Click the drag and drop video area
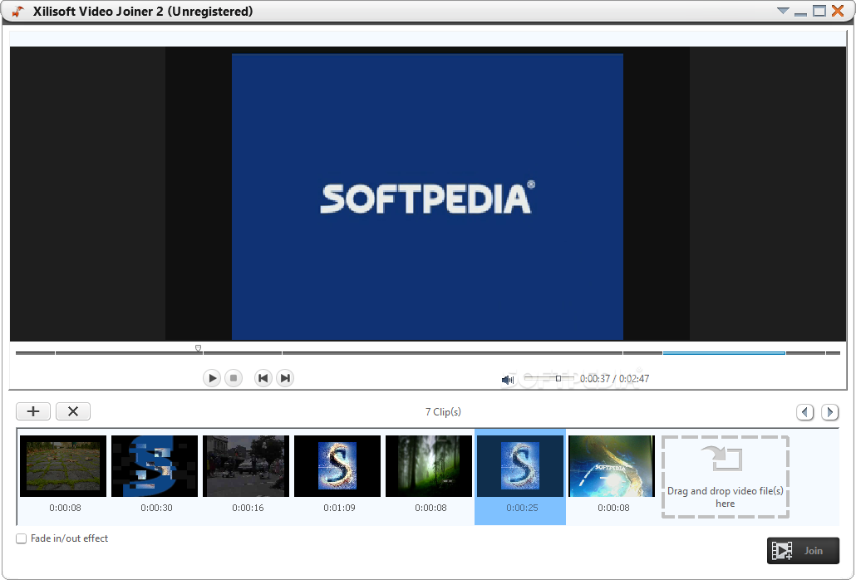The image size is (856, 580). click(726, 477)
